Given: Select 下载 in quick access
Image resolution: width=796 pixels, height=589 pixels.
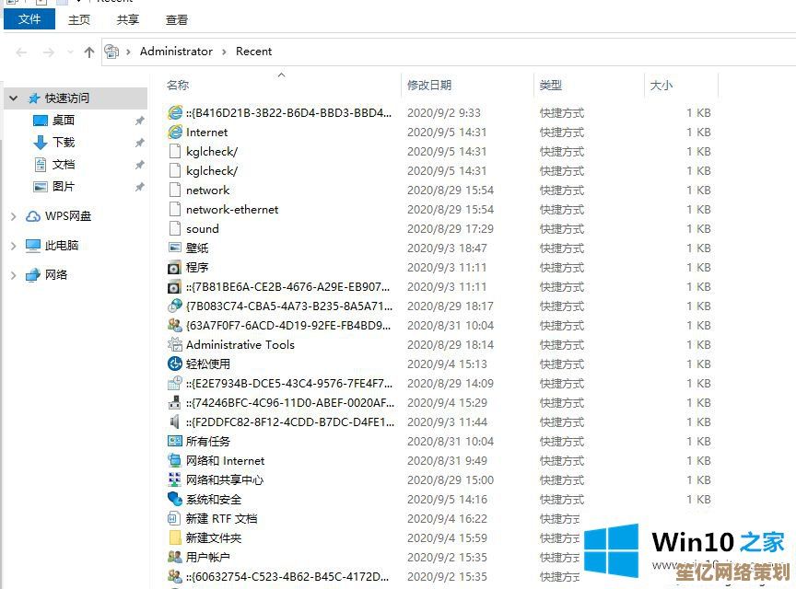Looking at the screenshot, I should (x=64, y=143).
